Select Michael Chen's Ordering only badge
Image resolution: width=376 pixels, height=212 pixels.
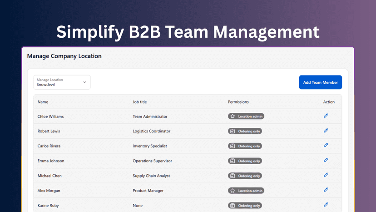click(x=245, y=176)
